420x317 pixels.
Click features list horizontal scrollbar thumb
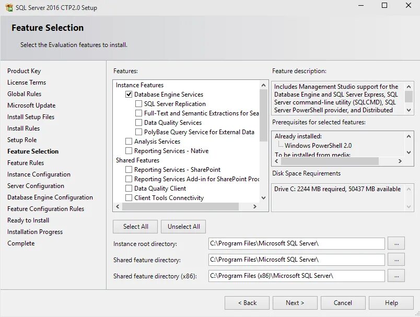tap(180, 206)
